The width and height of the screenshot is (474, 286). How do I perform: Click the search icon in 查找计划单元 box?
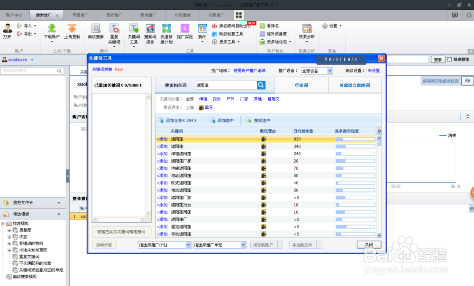(60, 70)
